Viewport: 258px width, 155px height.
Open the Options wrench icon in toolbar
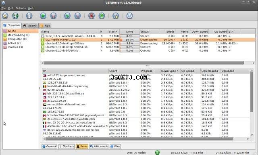(116, 16)
